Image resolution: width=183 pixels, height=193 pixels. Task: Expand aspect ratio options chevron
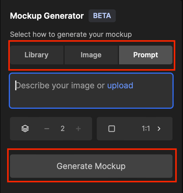[x=159, y=129]
